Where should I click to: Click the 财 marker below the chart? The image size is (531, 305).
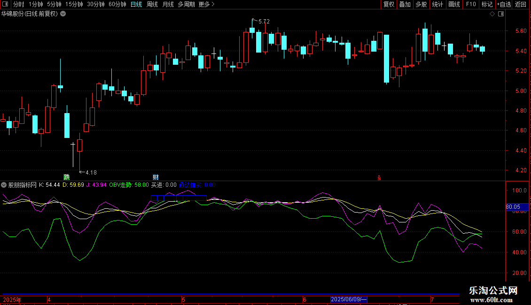156,177
